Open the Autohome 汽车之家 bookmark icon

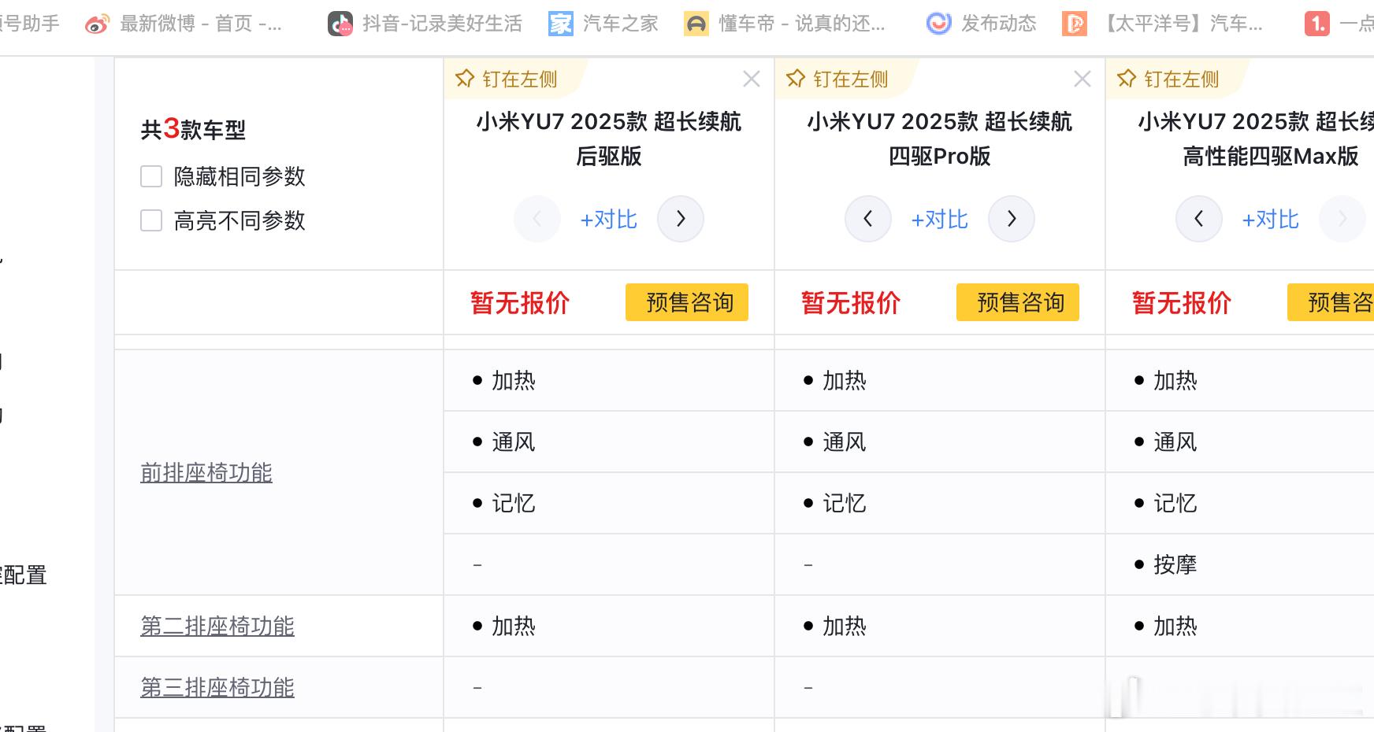tap(561, 24)
